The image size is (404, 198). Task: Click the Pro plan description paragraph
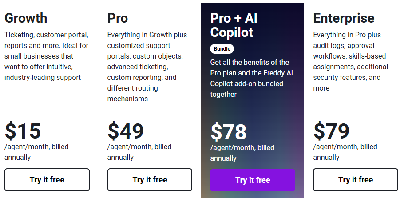[x=147, y=67]
